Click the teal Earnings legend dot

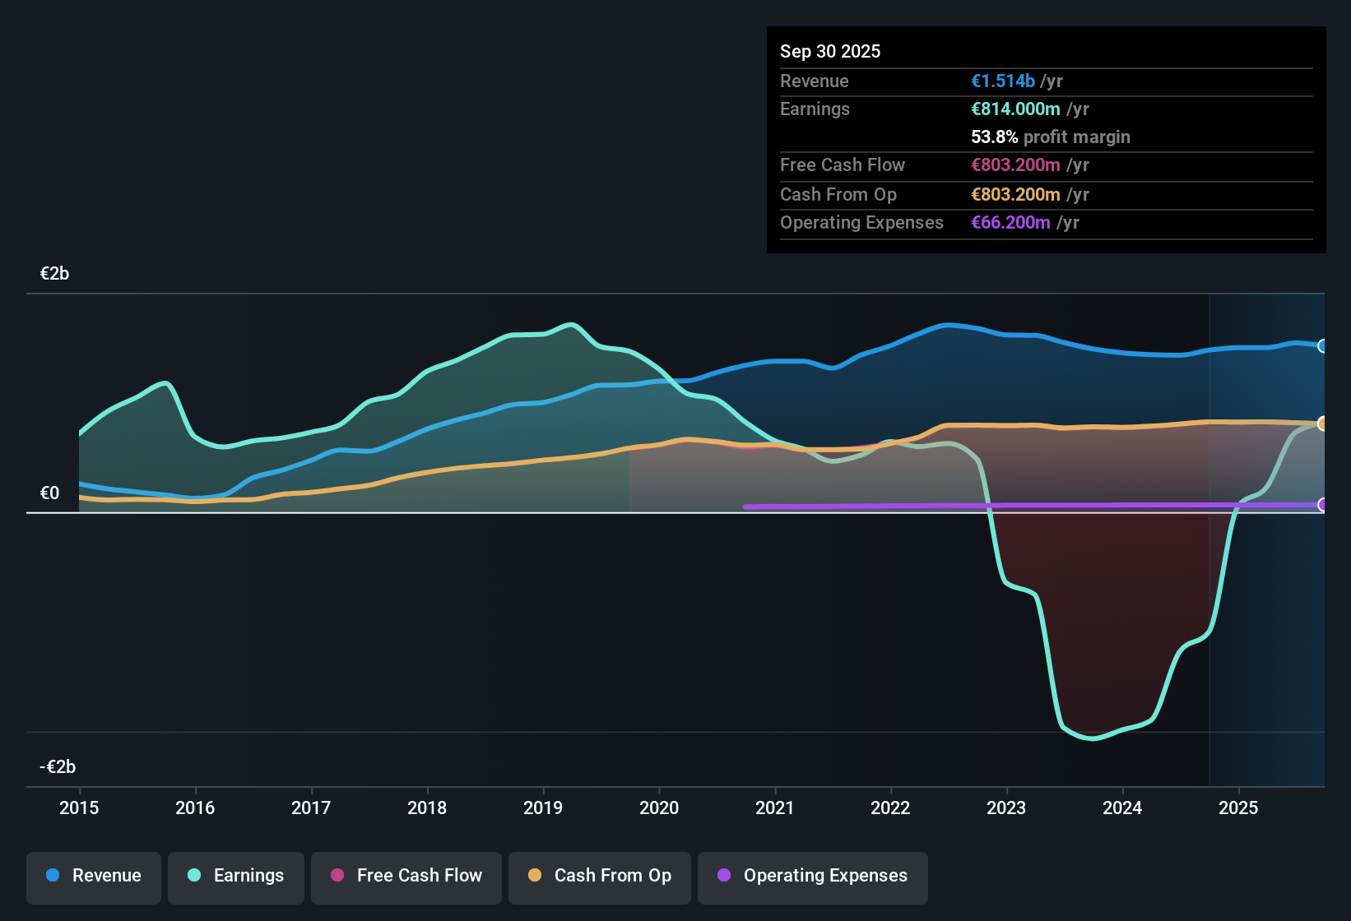click(x=193, y=877)
